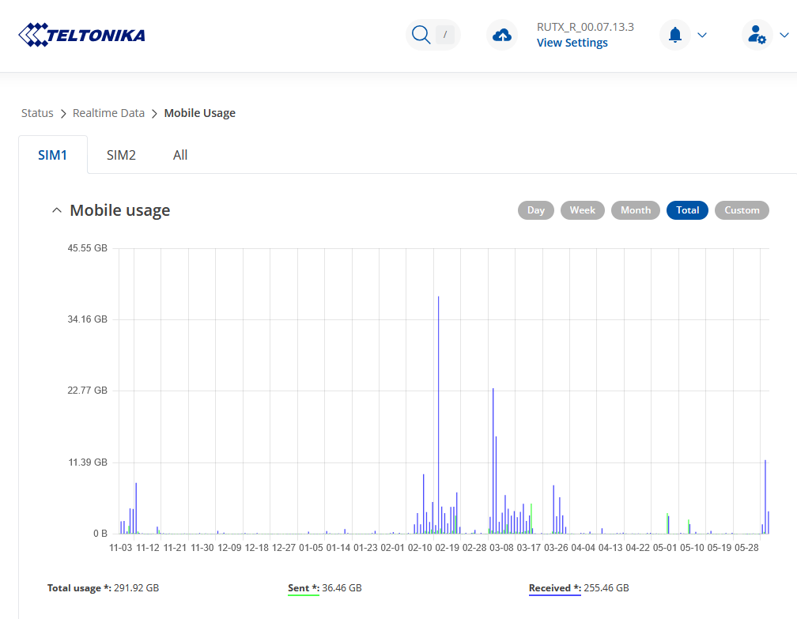Open user settings profile icon
Screen dimensions: 797x619
click(757, 35)
